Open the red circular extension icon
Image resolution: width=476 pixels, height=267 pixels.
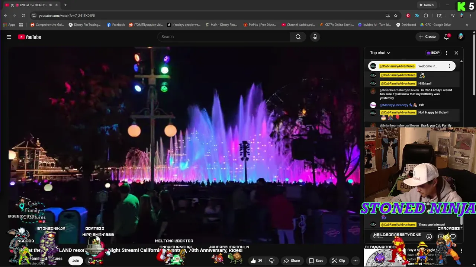tap(408, 16)
